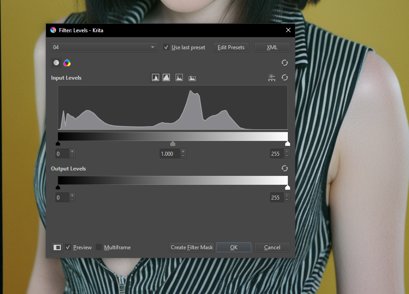Increase gamma value with plus stepper
Image resolution: width=409 pixels, height=294 pixels.
pyautogui.click(x=183, y=151)
